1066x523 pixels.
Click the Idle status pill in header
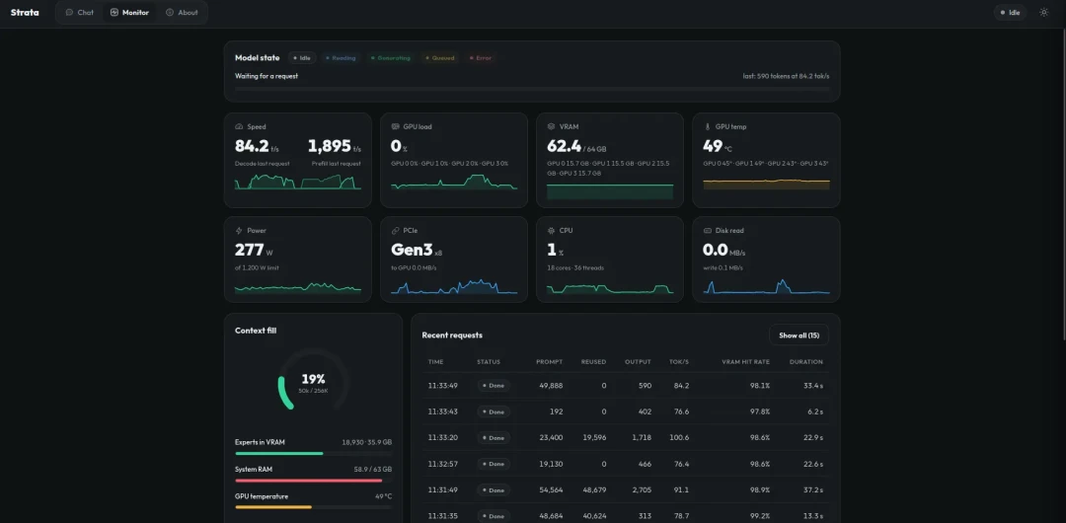[x=1011, y=12]
